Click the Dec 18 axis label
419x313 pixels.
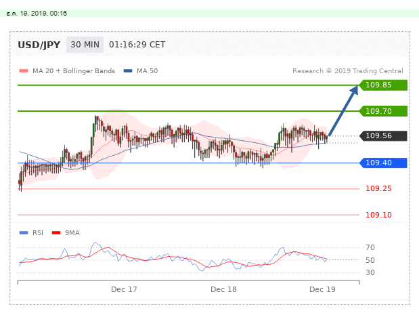pos(223,289)
